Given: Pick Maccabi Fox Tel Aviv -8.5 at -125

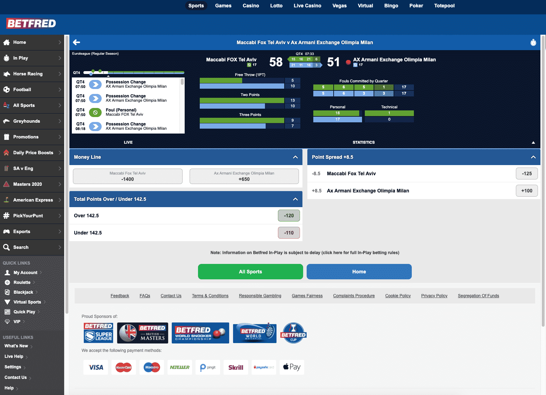Looking at the screenshot, I should coord(527,173).
